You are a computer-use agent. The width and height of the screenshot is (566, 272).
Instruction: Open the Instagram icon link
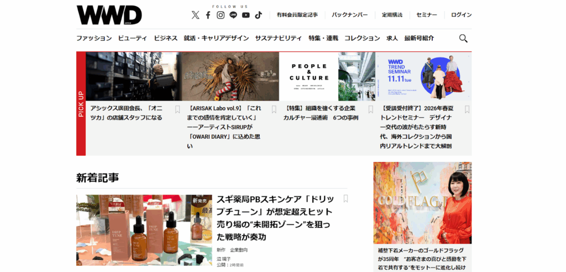pos(221,15)
